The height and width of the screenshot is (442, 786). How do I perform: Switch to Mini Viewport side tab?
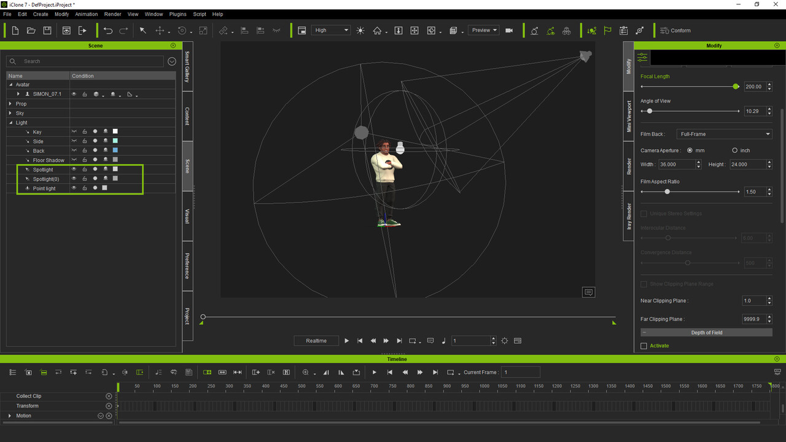tap(628, 117)
